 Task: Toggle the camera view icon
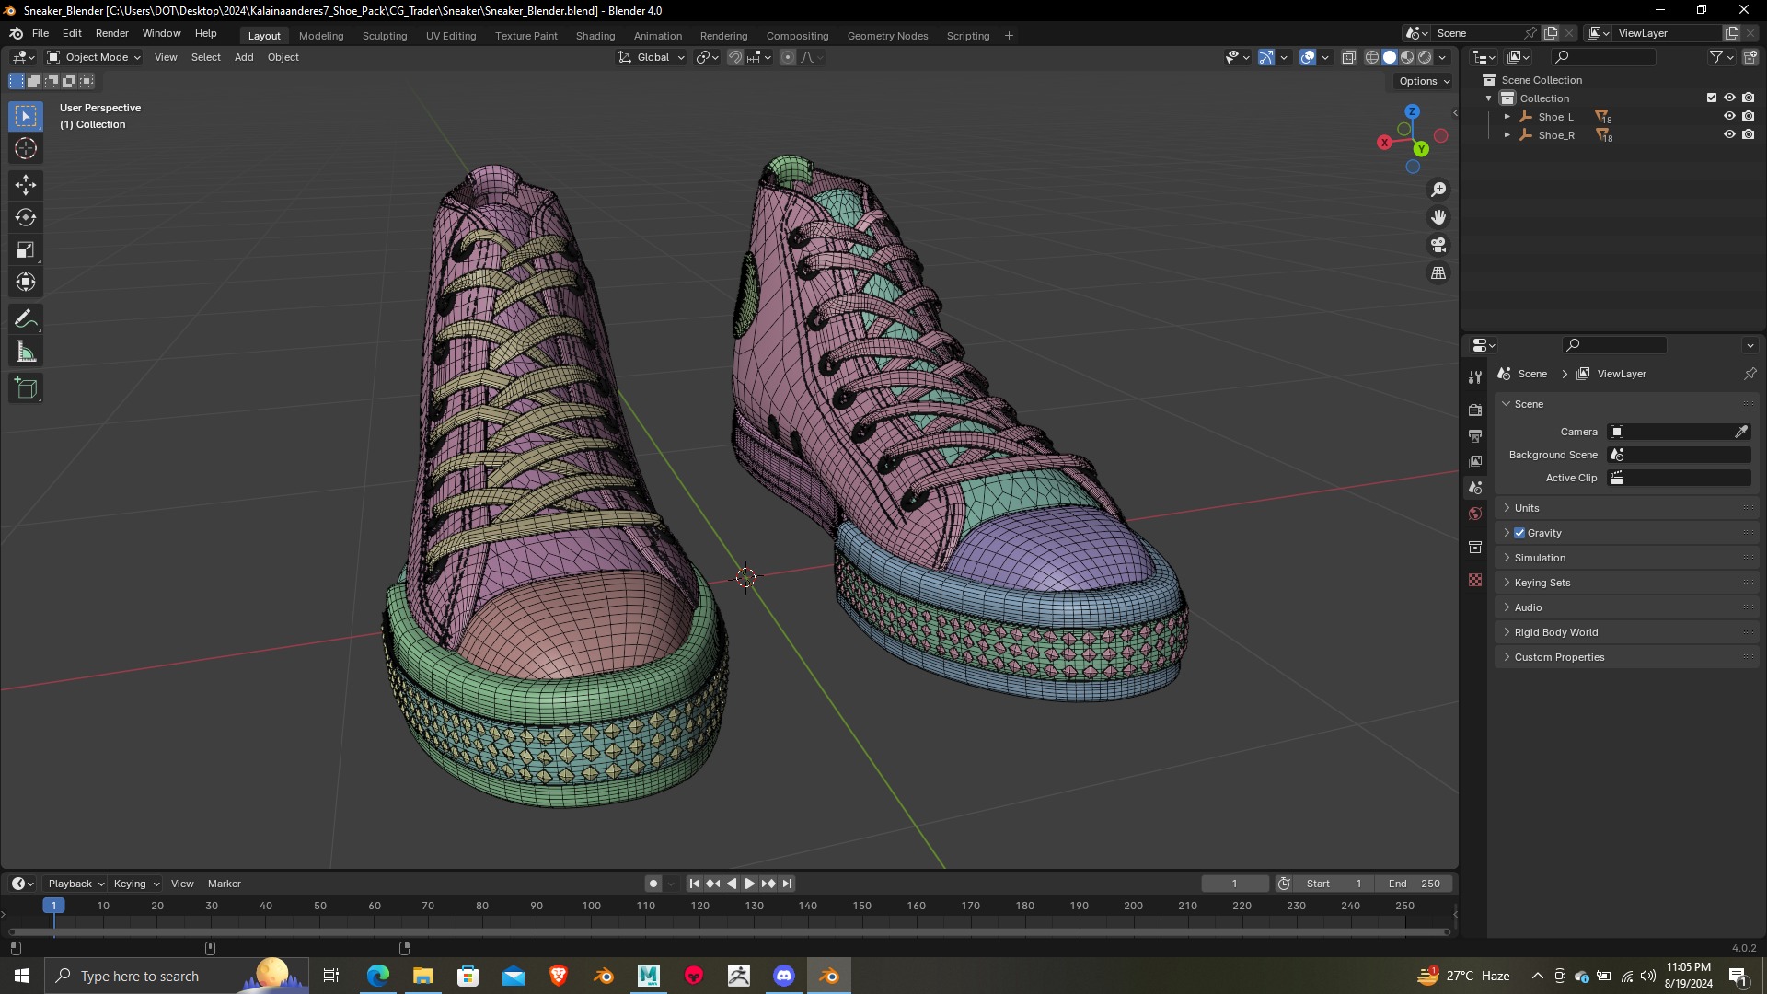pos(1438,245)
